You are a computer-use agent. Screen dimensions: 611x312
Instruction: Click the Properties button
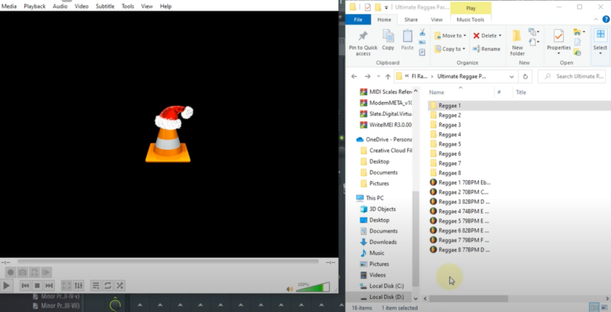[x=558, y=42]
